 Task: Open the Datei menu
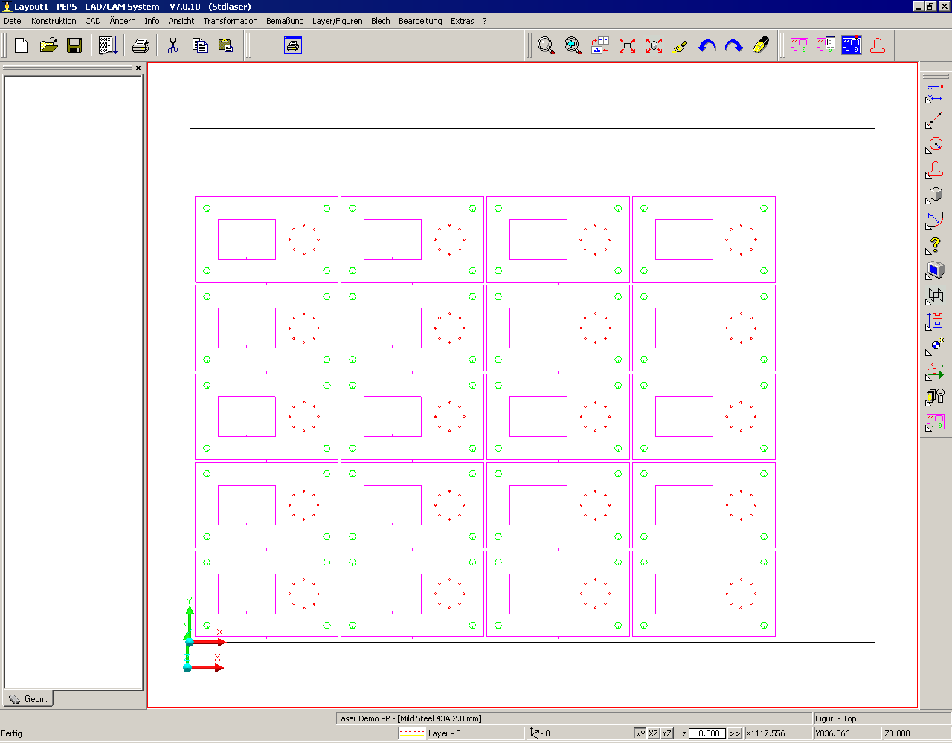pyautogui.click(x=13, y=21)
